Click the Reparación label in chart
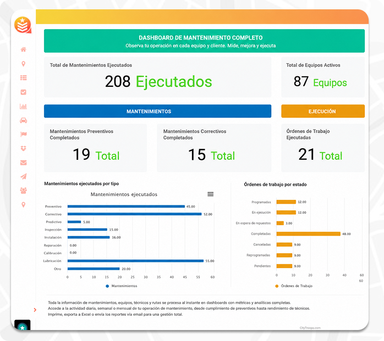This screenshot has height=341, width=384. tap(53, 245)
